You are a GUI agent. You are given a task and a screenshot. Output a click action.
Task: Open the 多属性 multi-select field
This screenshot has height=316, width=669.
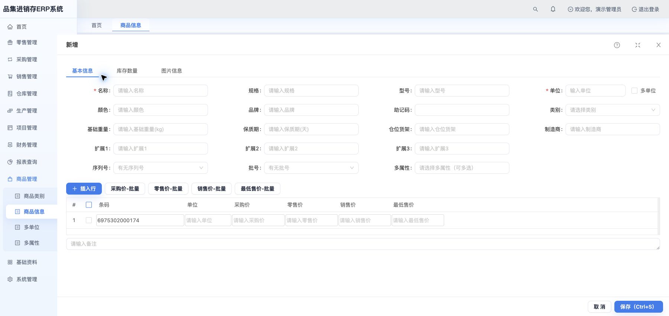pos(462,168)
